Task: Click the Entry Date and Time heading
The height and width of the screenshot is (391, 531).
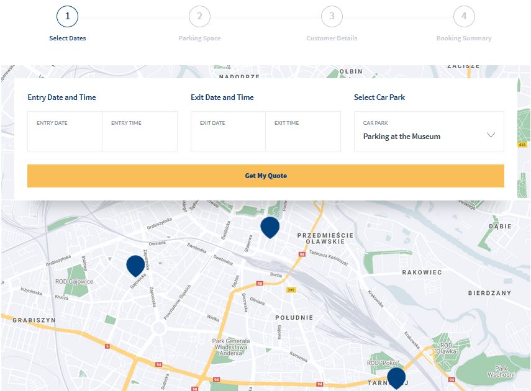Action: [61, 97]
